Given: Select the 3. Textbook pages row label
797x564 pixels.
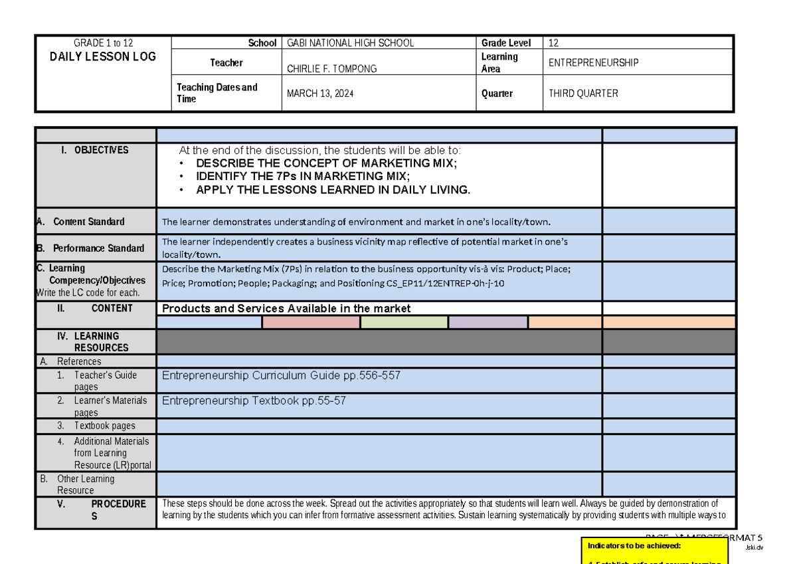Looking at the screenshot, I should point(96,426).
